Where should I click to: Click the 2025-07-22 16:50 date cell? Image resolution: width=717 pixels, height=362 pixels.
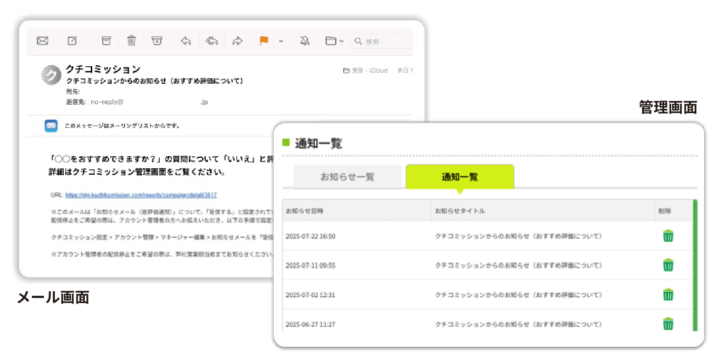[310, 236]
